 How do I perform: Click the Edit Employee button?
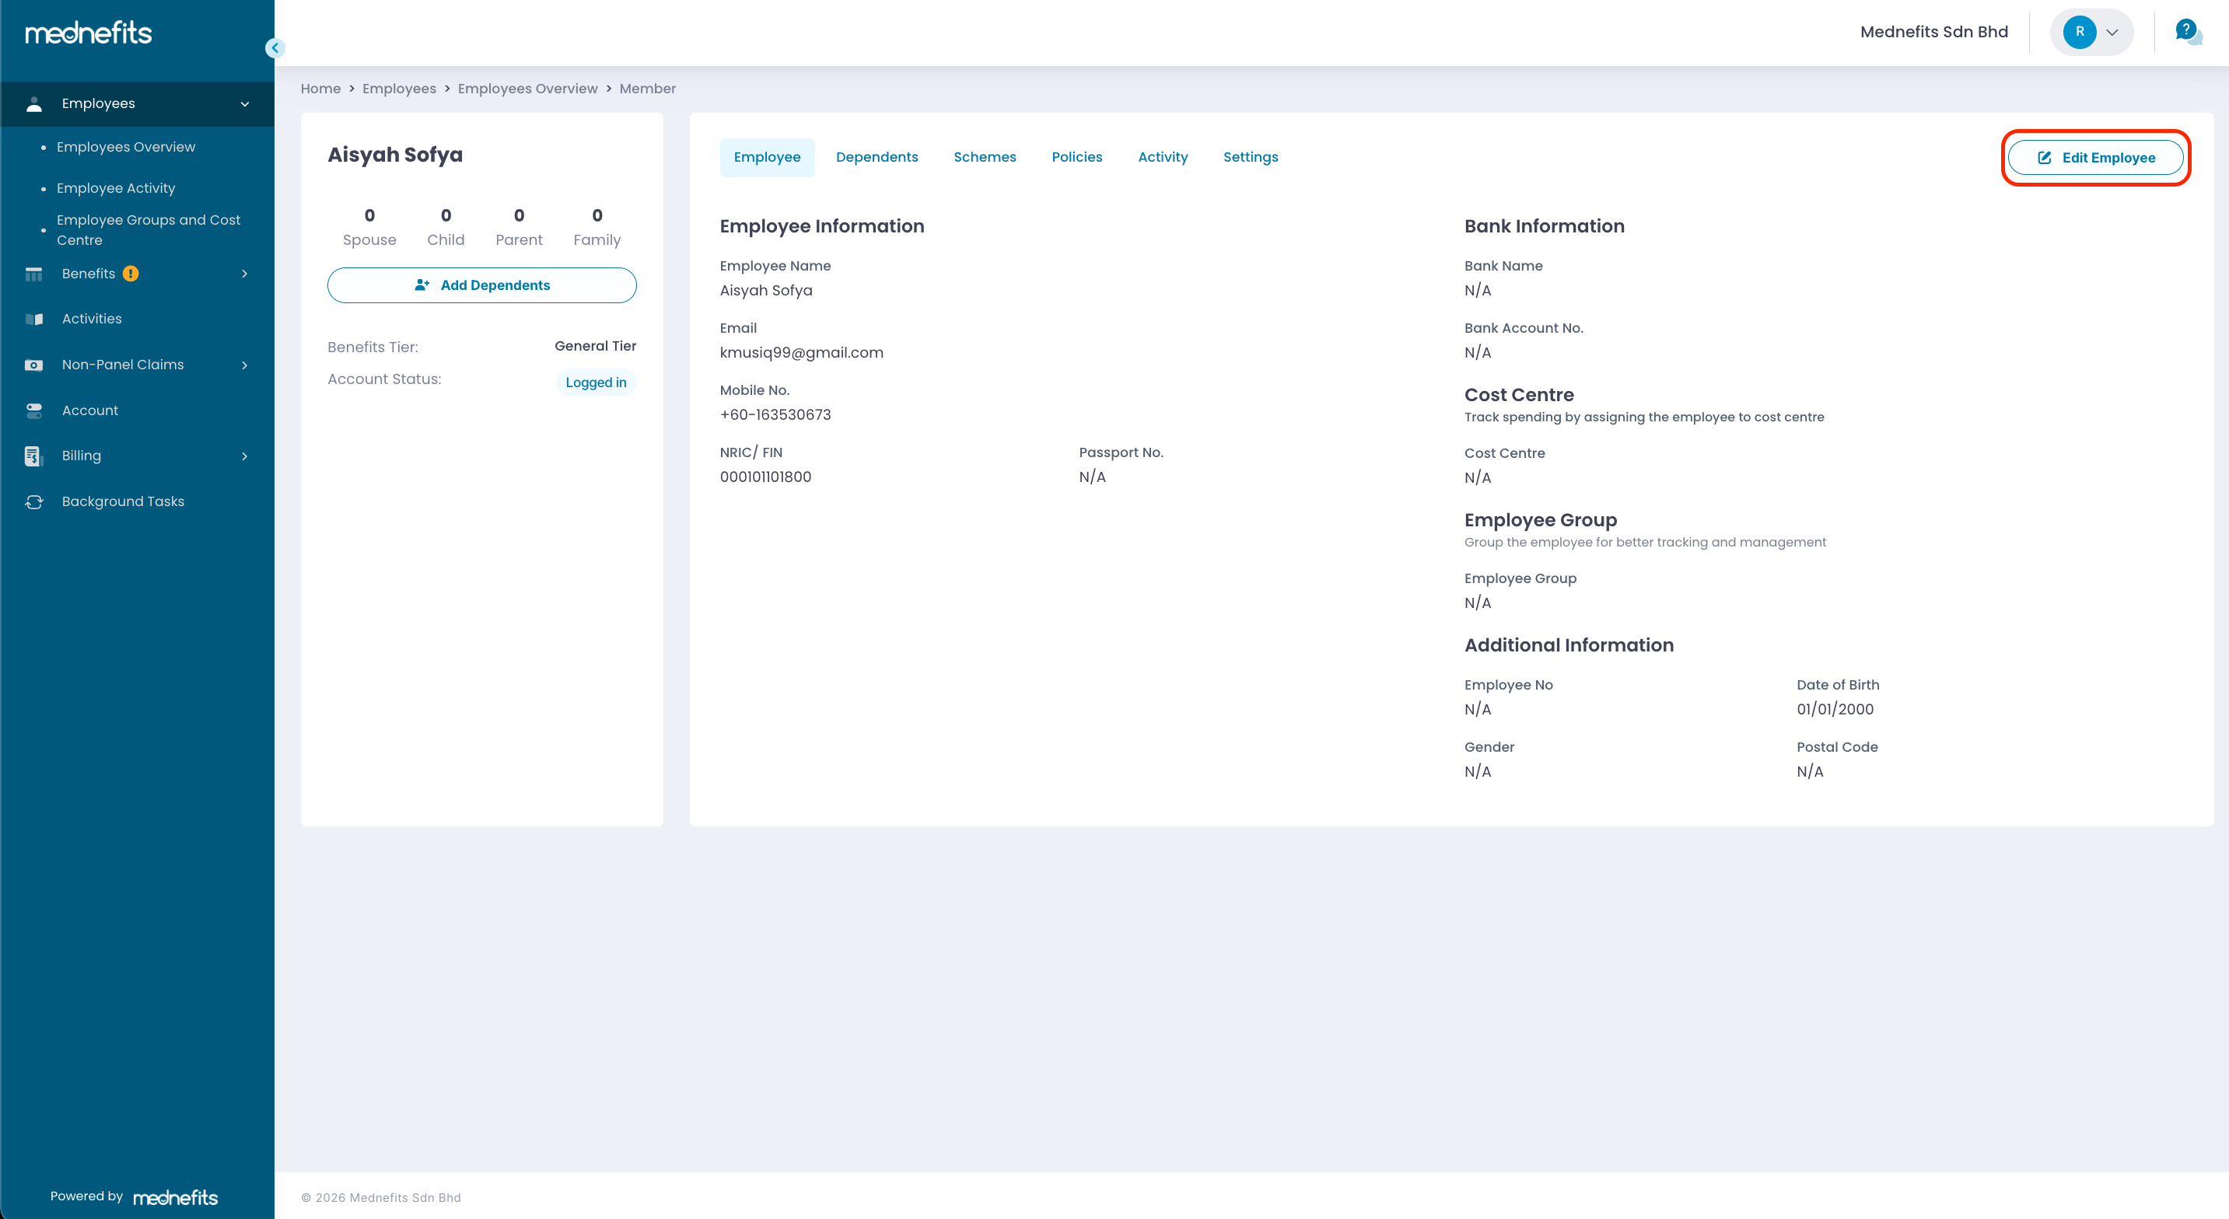tap(2095, 158)
